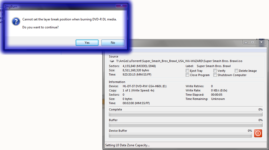Maximize the ImgBurn burn window

(252, 42)
